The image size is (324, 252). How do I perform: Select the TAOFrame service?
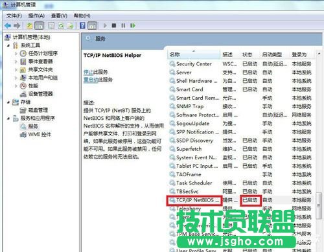(x=241, y=174)
